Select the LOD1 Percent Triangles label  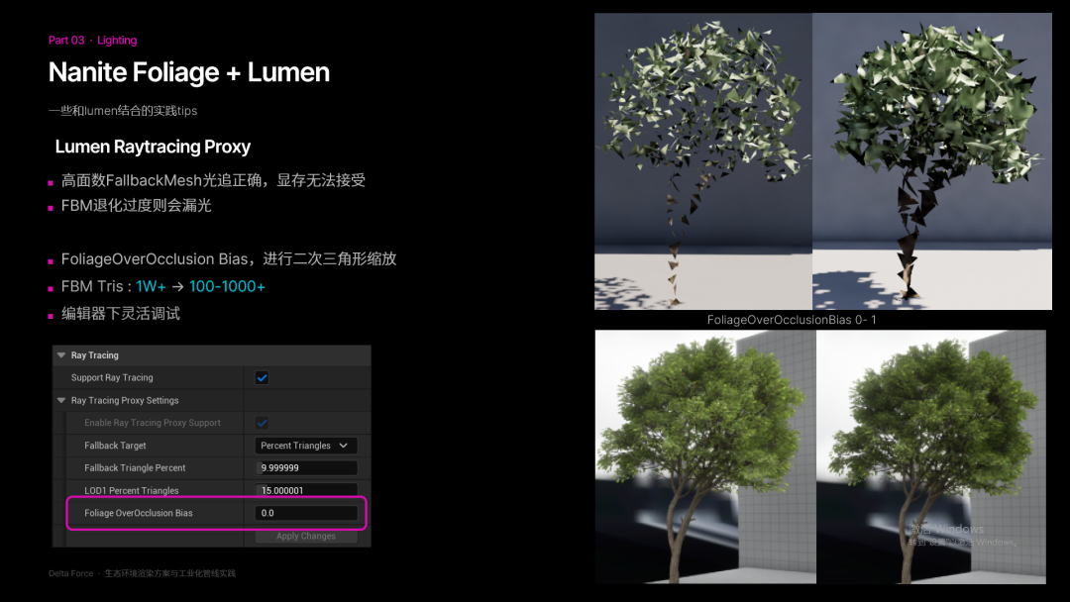(132, 490)
